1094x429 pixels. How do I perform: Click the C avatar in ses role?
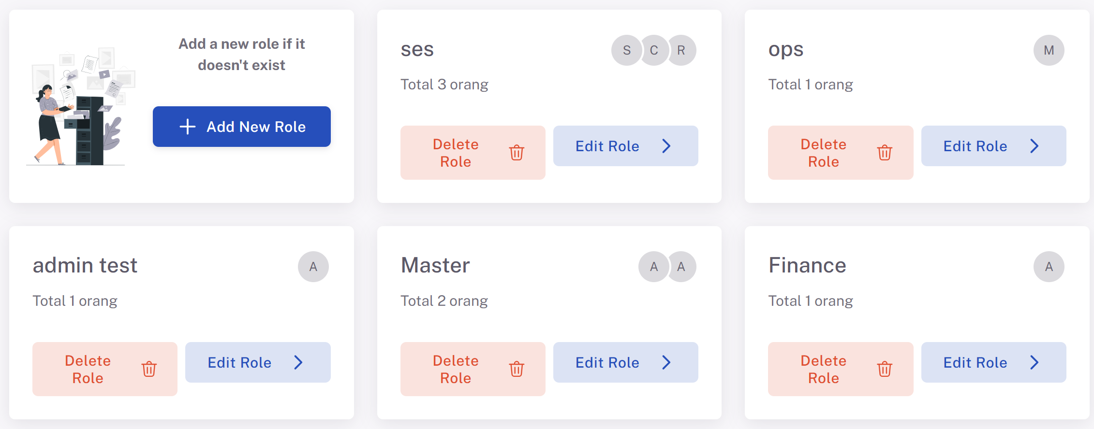654,50
